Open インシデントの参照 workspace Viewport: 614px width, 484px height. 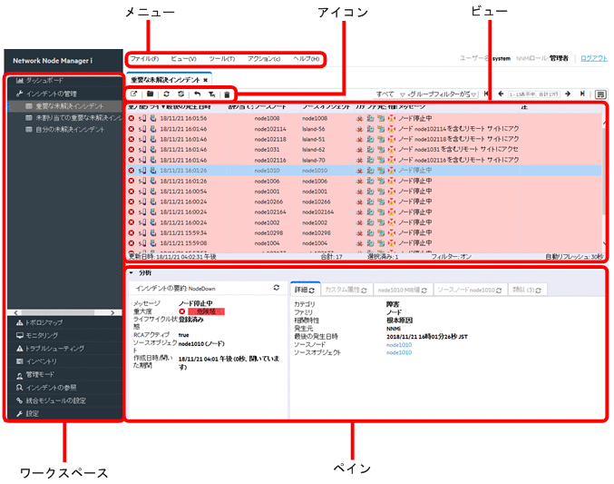46,388
